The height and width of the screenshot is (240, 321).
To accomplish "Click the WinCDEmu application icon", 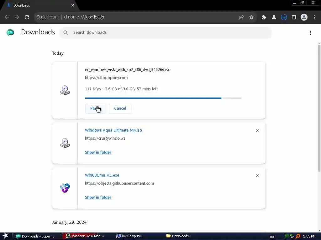I will point(65,188).
